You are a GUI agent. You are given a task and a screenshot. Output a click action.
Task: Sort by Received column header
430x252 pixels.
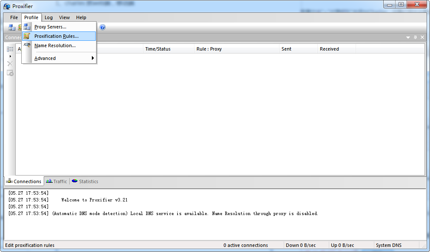(x=336, y=49)
